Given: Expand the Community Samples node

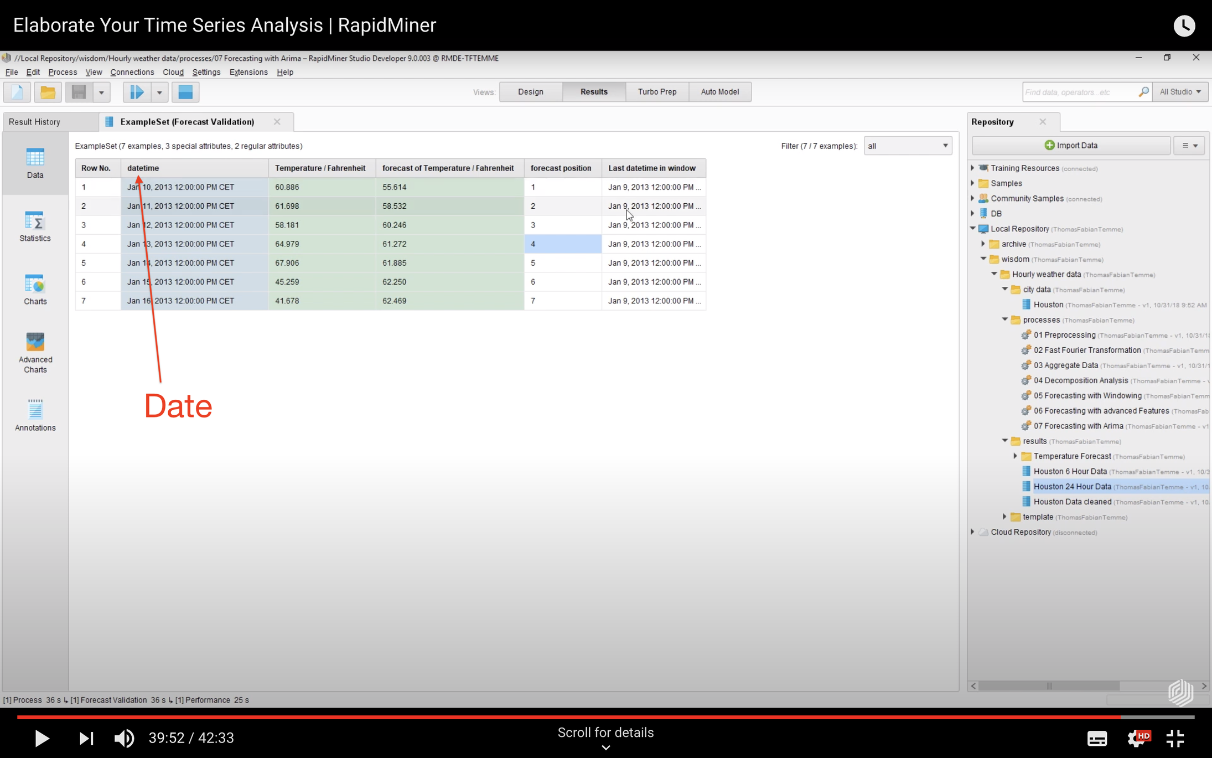Looking at the screenshot, I should 973,198.
